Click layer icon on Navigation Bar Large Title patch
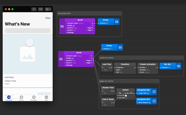The width and height of the screenshot is (186, 115). [x=154, y=91]
